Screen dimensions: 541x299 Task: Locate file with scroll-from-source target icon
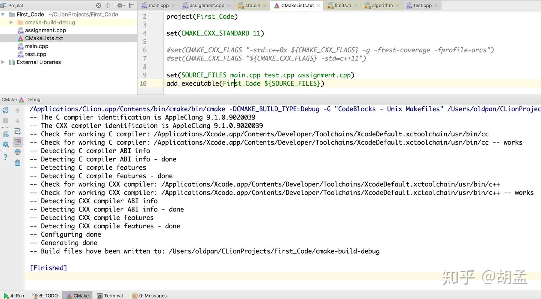pyautogui.click(x=98, y=5)
